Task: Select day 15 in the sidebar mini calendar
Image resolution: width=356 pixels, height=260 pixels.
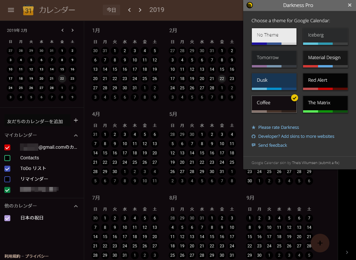Action: point(62,69)
